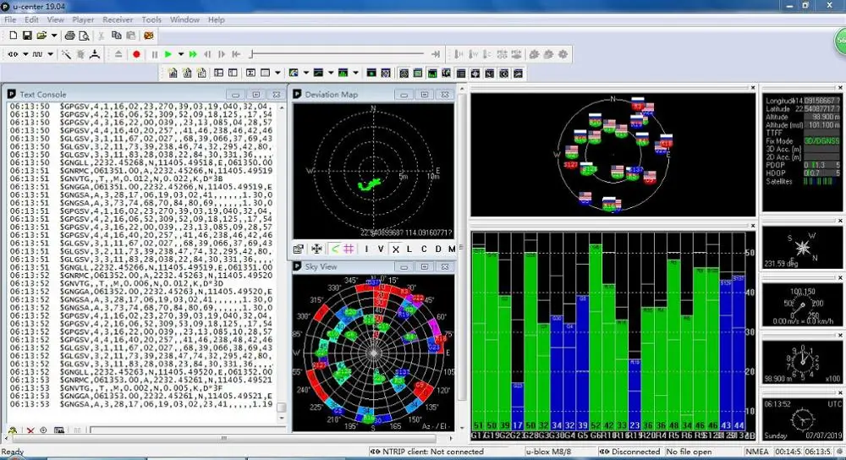The image size is (846, 460).
Task: Toggle the L option in Deviation Map toolbar
Action: (x=409, y=249)
